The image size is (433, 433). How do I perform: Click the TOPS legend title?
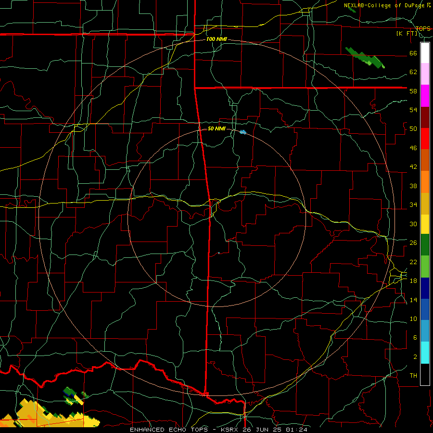pos(423,28)
